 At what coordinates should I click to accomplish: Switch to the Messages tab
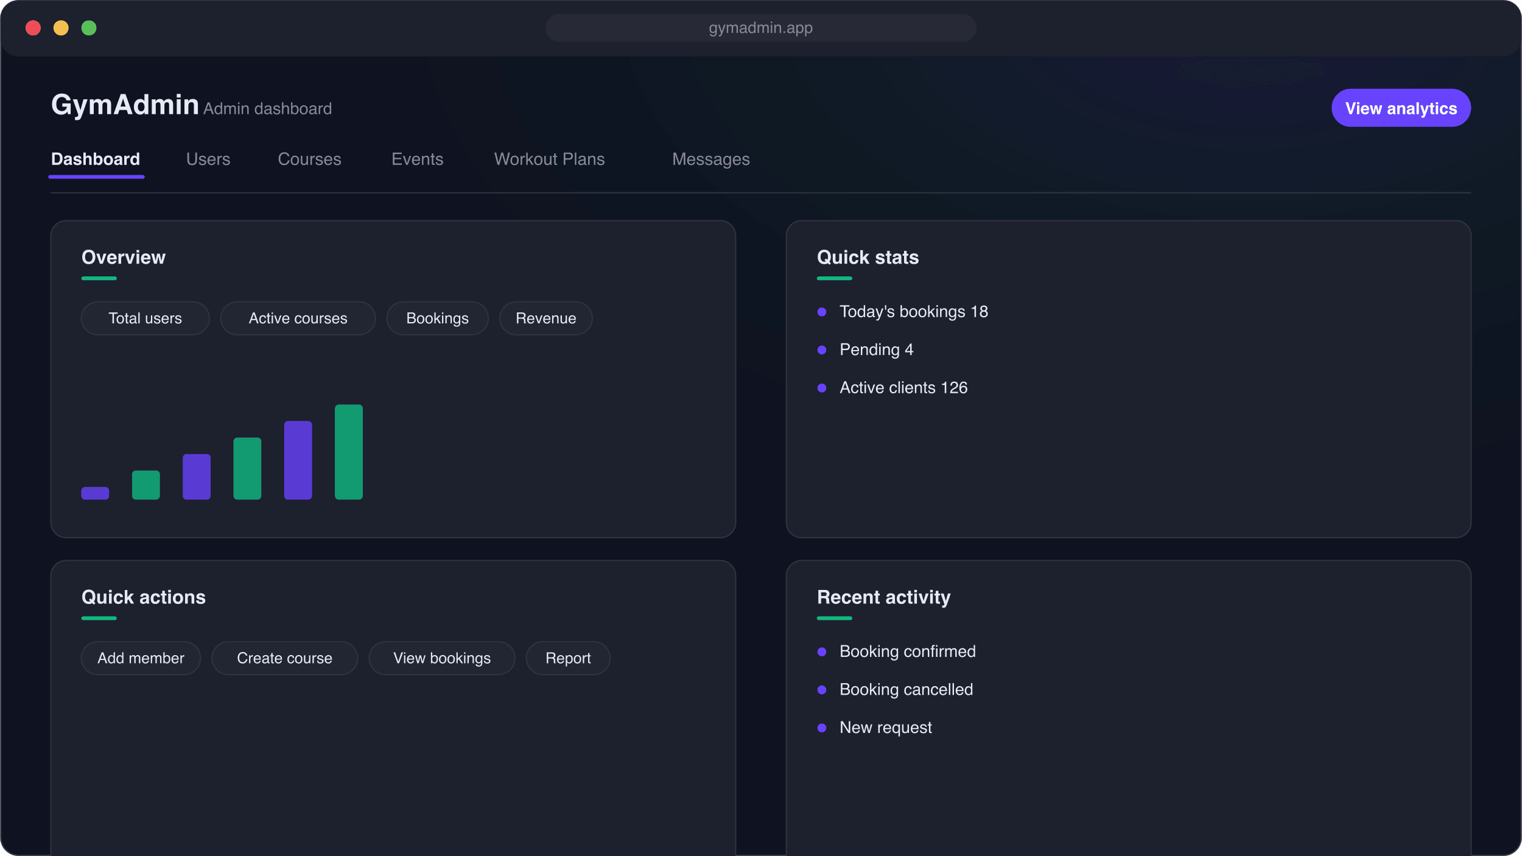click(710, 160)
